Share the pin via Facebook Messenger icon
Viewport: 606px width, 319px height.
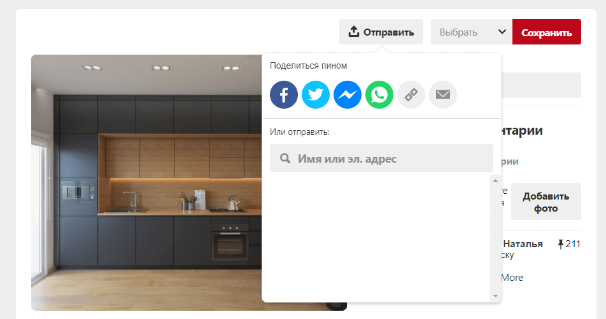pos(348,95)
